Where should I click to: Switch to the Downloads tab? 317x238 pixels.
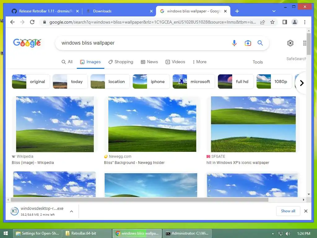[x=119, y=11]
